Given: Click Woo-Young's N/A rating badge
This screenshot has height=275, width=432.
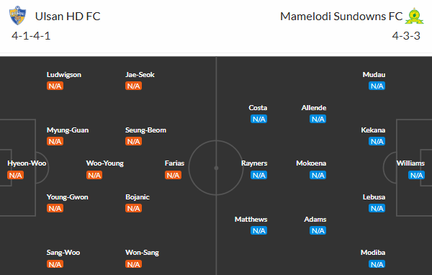Looking at the screenshot, I should [94, 175].
